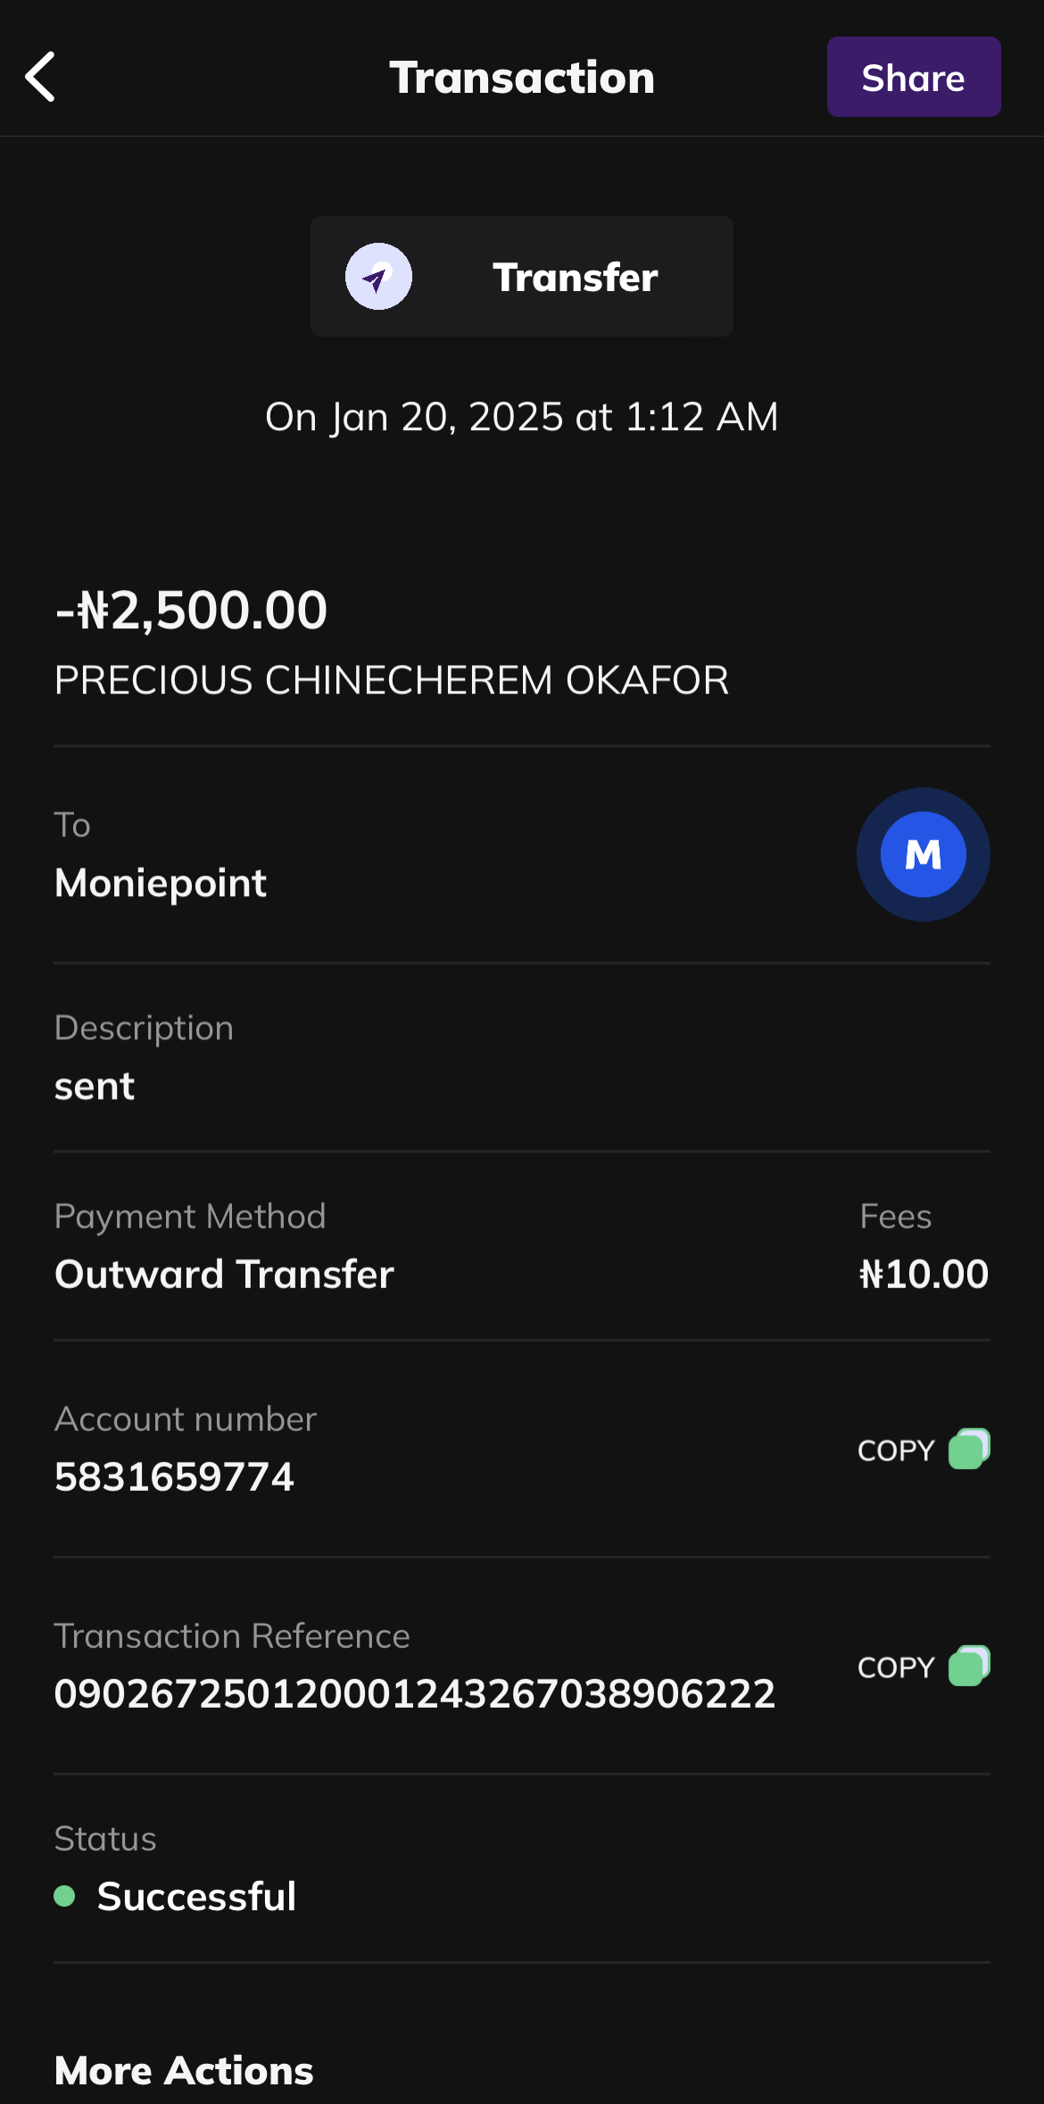Screen dimensions: 1044x2104
Task: Tap the green Successful status dot
Action: 64,1896
